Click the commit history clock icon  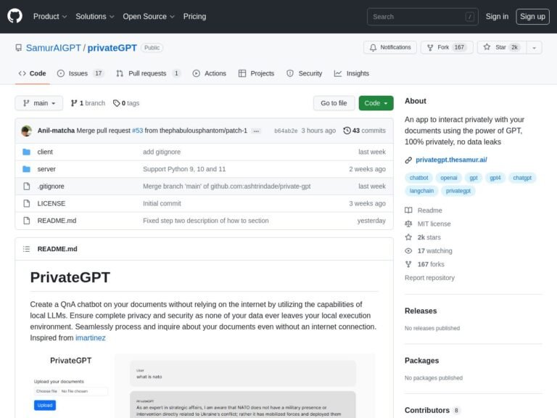pyautogui.click(x=347, y=131)
